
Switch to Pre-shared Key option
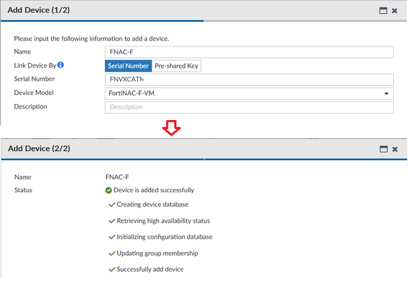[177, 66]
